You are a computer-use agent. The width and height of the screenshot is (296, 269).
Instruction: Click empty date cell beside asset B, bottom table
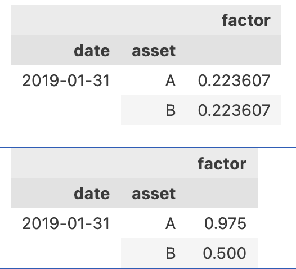(66, 253)
